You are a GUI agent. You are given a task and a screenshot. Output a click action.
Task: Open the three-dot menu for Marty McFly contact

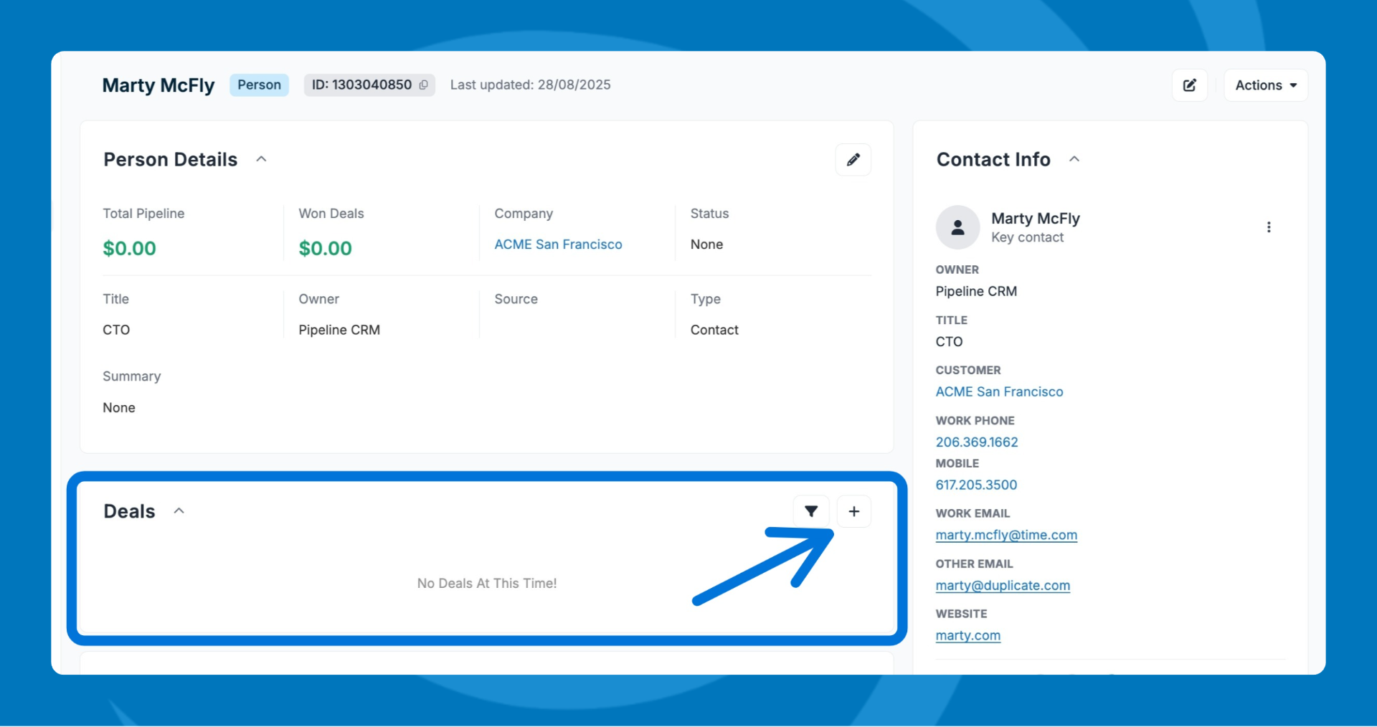[1268, 227]
